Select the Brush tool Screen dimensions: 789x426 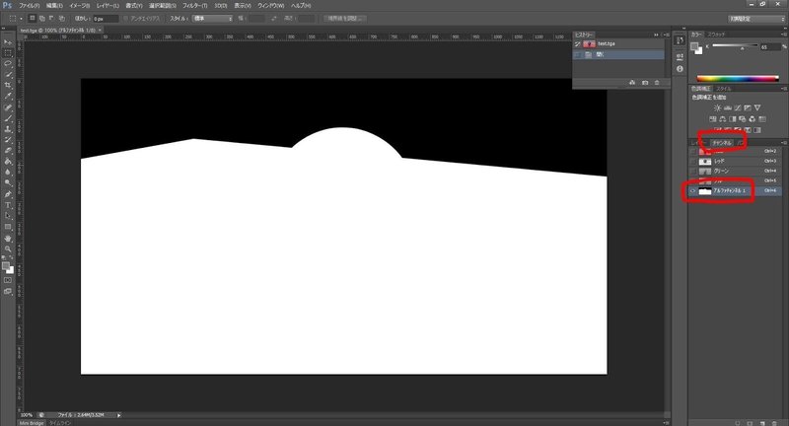(x=8, y=118)
